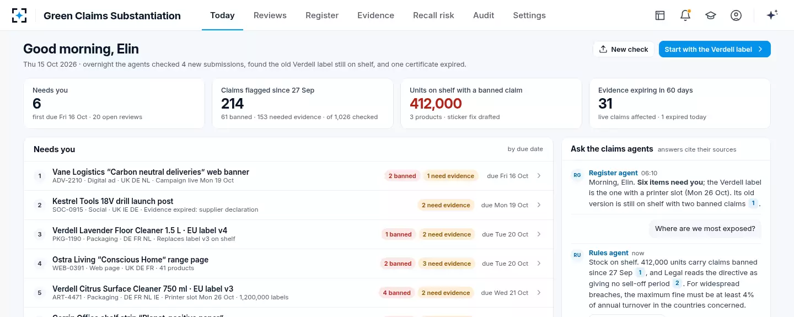
Task: Click '4 banned' badge on Verdell Citrus row
Action: 396,293
